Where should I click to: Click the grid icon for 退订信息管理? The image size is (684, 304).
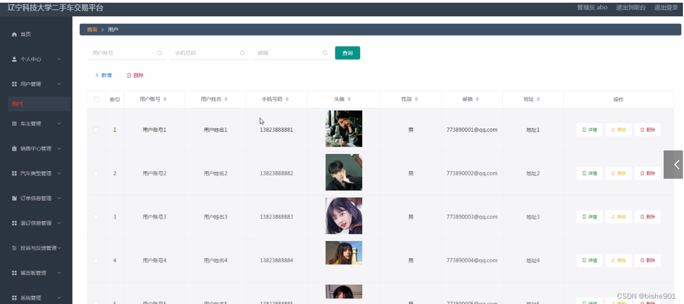tap(15, 223)
